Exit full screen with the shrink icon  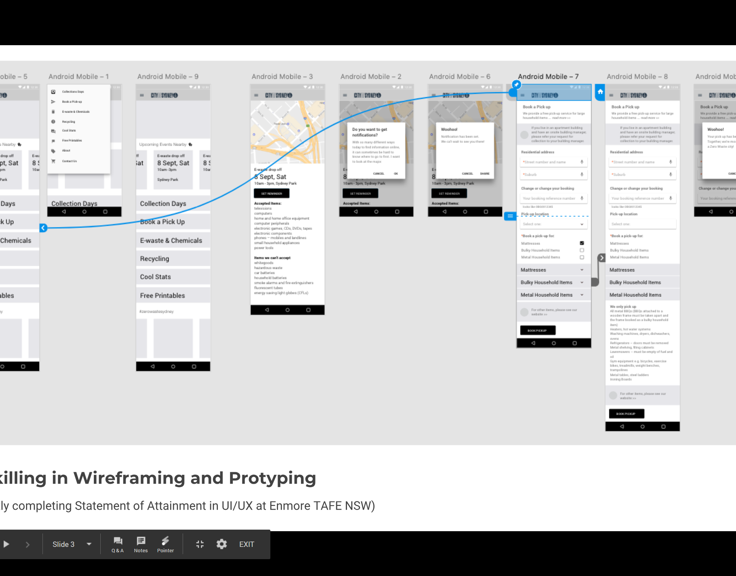[200, 544]
